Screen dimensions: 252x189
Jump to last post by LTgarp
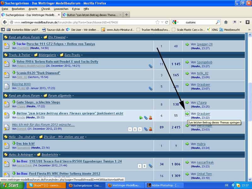click(187, 102)
